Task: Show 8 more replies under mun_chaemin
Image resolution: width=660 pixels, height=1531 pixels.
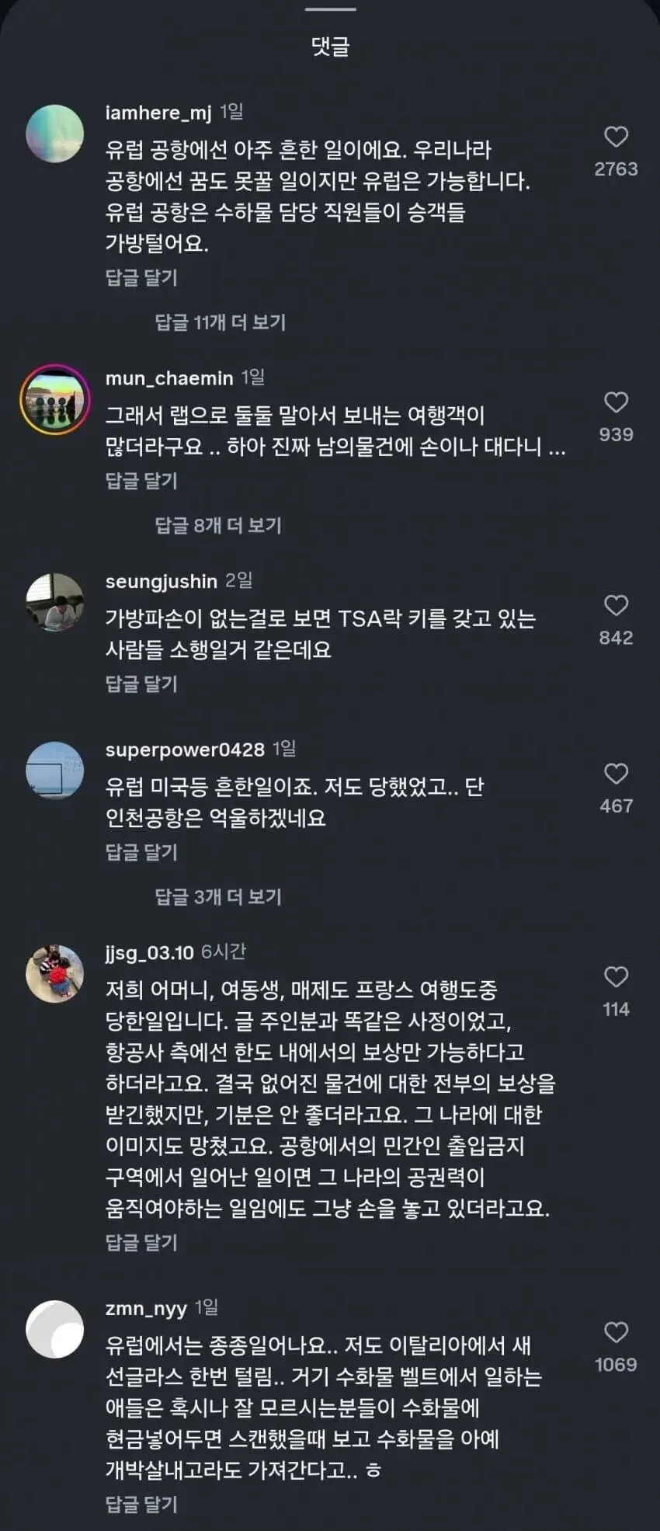Action: [x=218, y=526]
